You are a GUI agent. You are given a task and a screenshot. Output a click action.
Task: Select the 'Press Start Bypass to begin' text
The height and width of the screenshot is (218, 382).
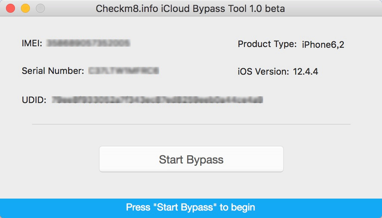point(191,207)
